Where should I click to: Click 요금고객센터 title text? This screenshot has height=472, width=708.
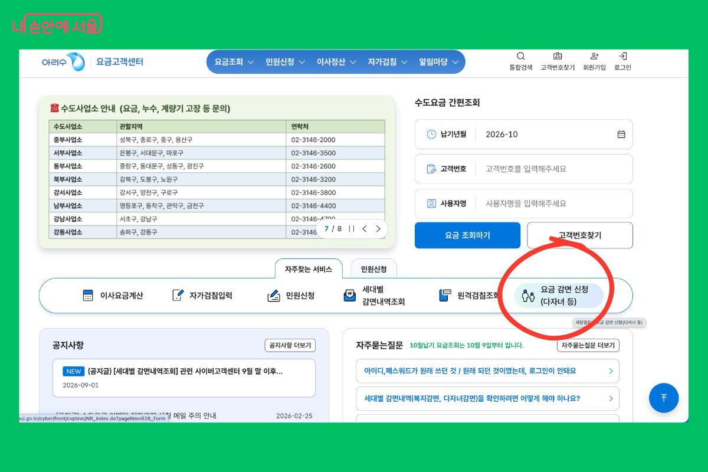click(x=120, y=62)
